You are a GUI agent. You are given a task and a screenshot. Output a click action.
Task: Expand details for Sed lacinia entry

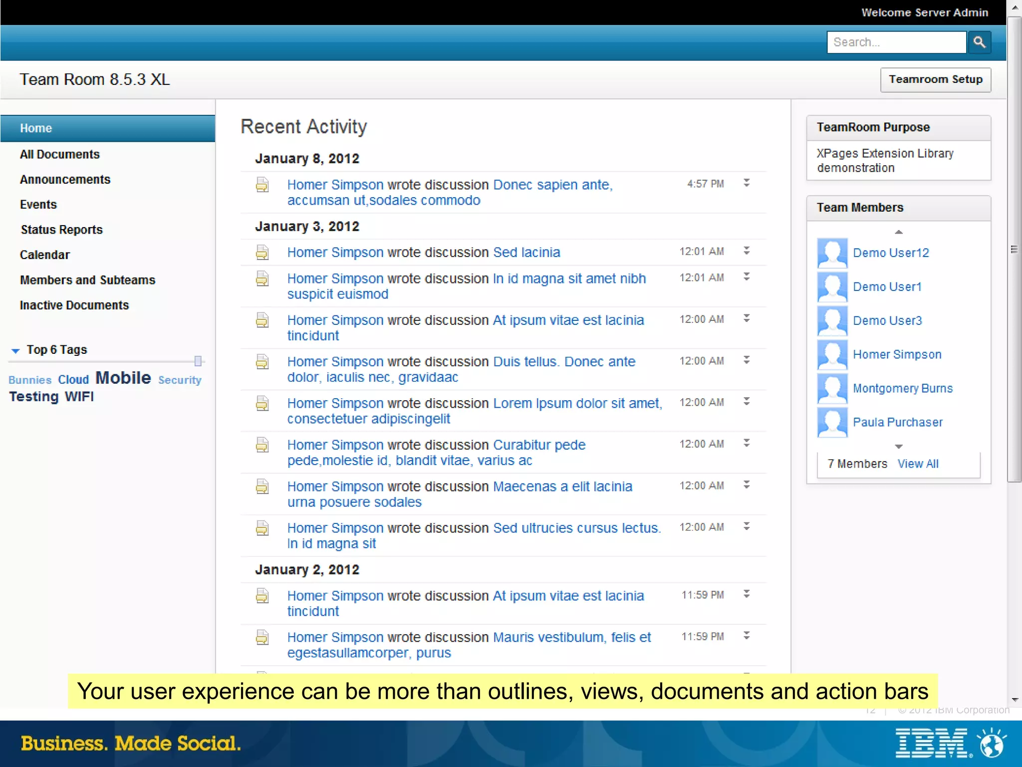click(x=747, y=251)
